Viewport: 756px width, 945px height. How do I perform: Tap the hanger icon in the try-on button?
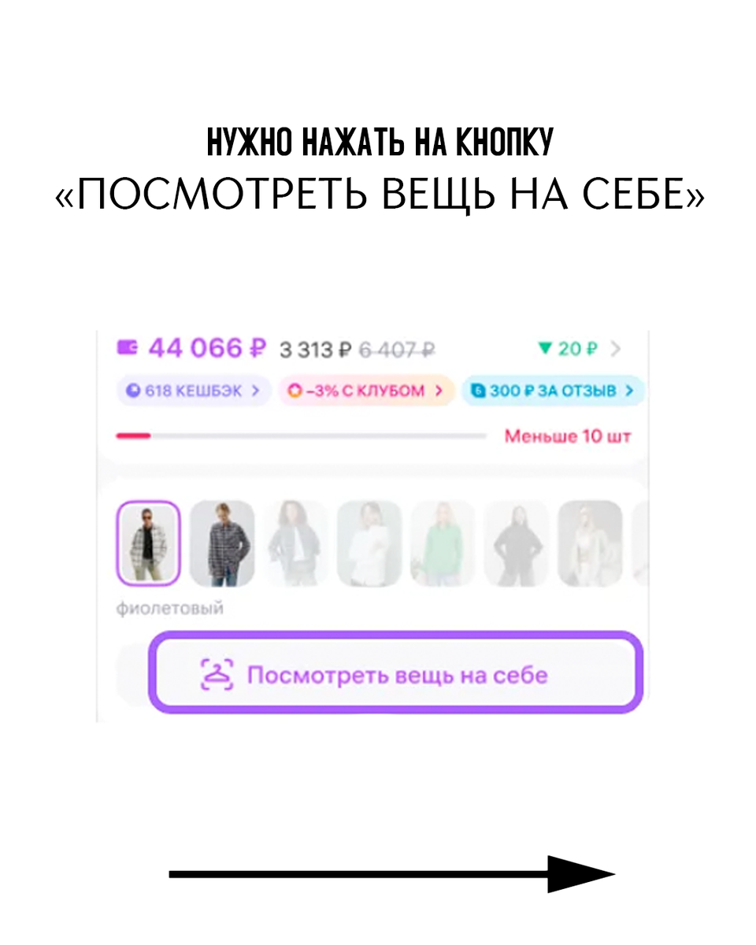(x=217, y=675)
